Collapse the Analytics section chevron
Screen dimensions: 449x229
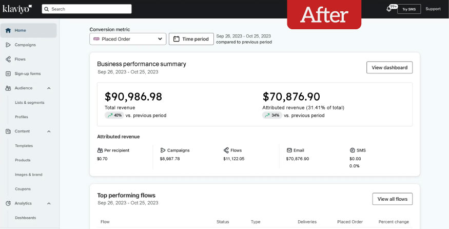tap(49, 203)
